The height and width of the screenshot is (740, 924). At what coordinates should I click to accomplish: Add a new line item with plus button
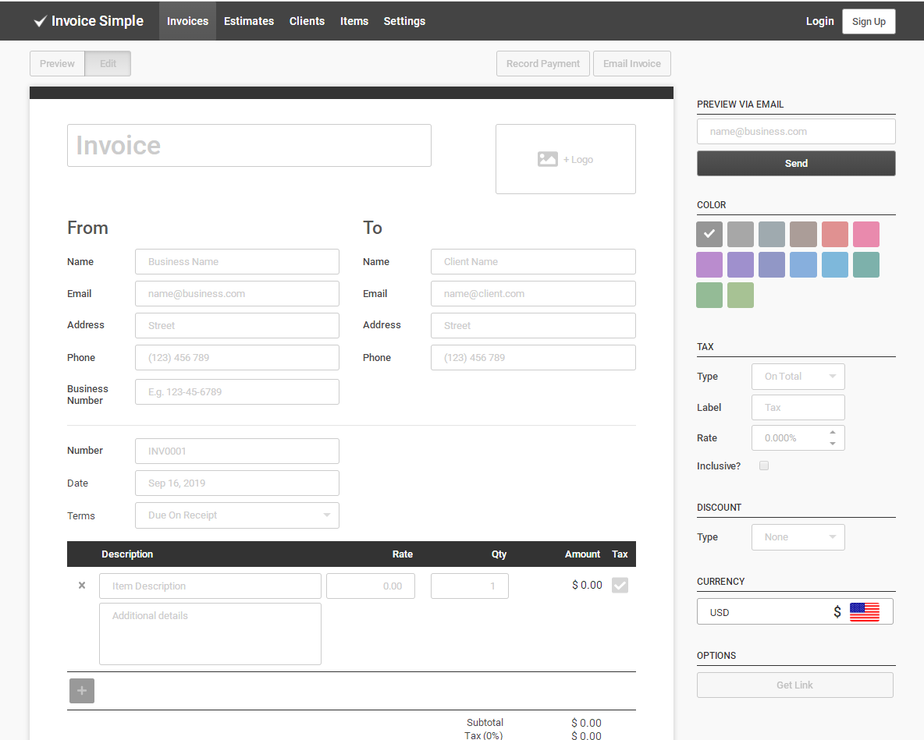click(82, 691)
